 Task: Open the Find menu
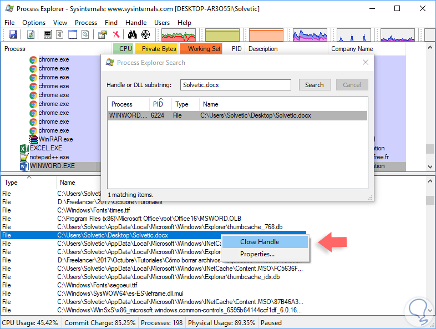pos(111,23)
